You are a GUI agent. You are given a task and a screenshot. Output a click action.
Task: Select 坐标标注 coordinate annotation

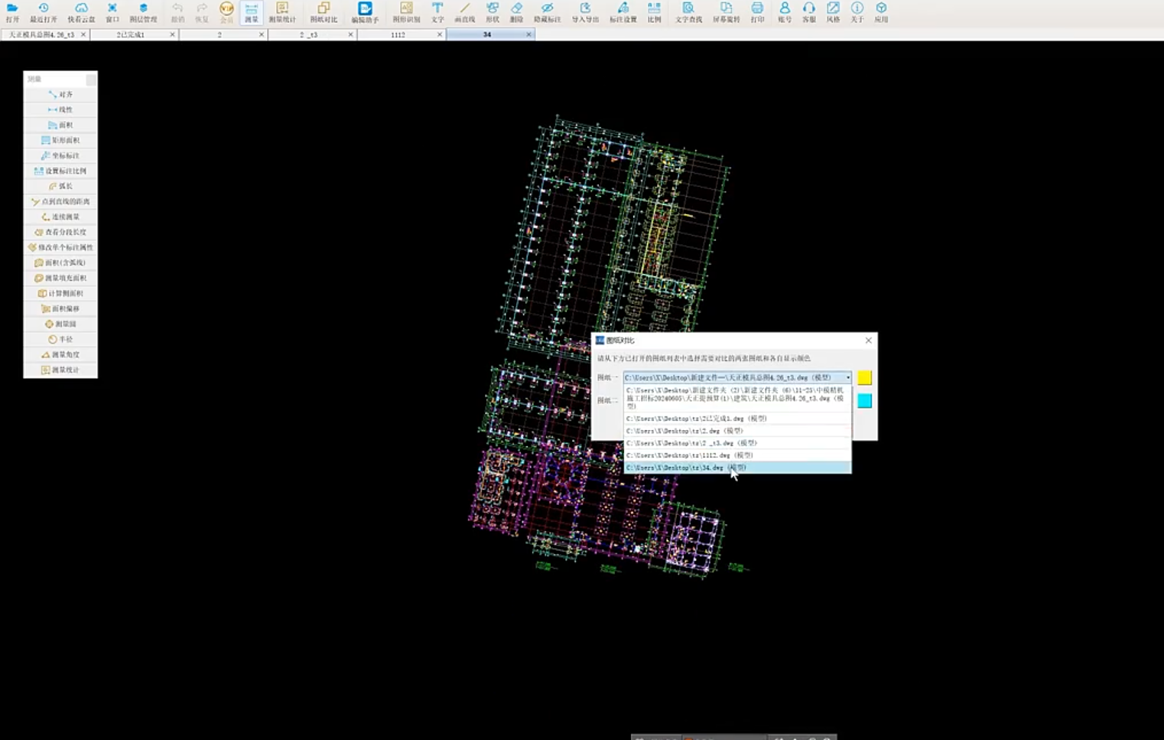[60, 155]
